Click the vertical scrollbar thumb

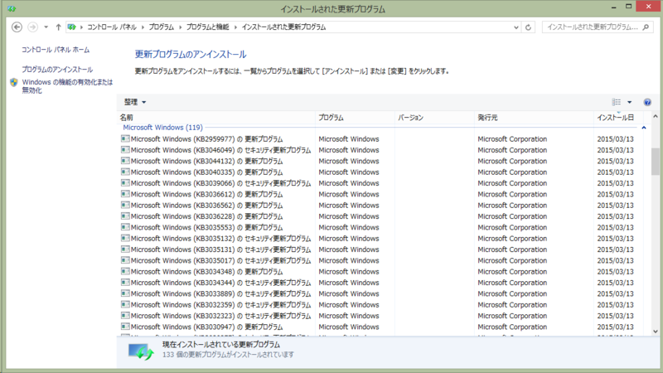pos(656,161)
